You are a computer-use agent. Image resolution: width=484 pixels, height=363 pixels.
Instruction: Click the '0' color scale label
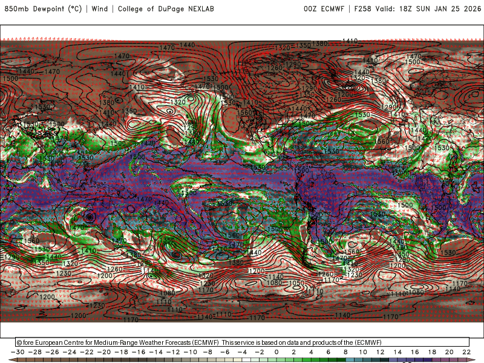[x=276, y=352]
